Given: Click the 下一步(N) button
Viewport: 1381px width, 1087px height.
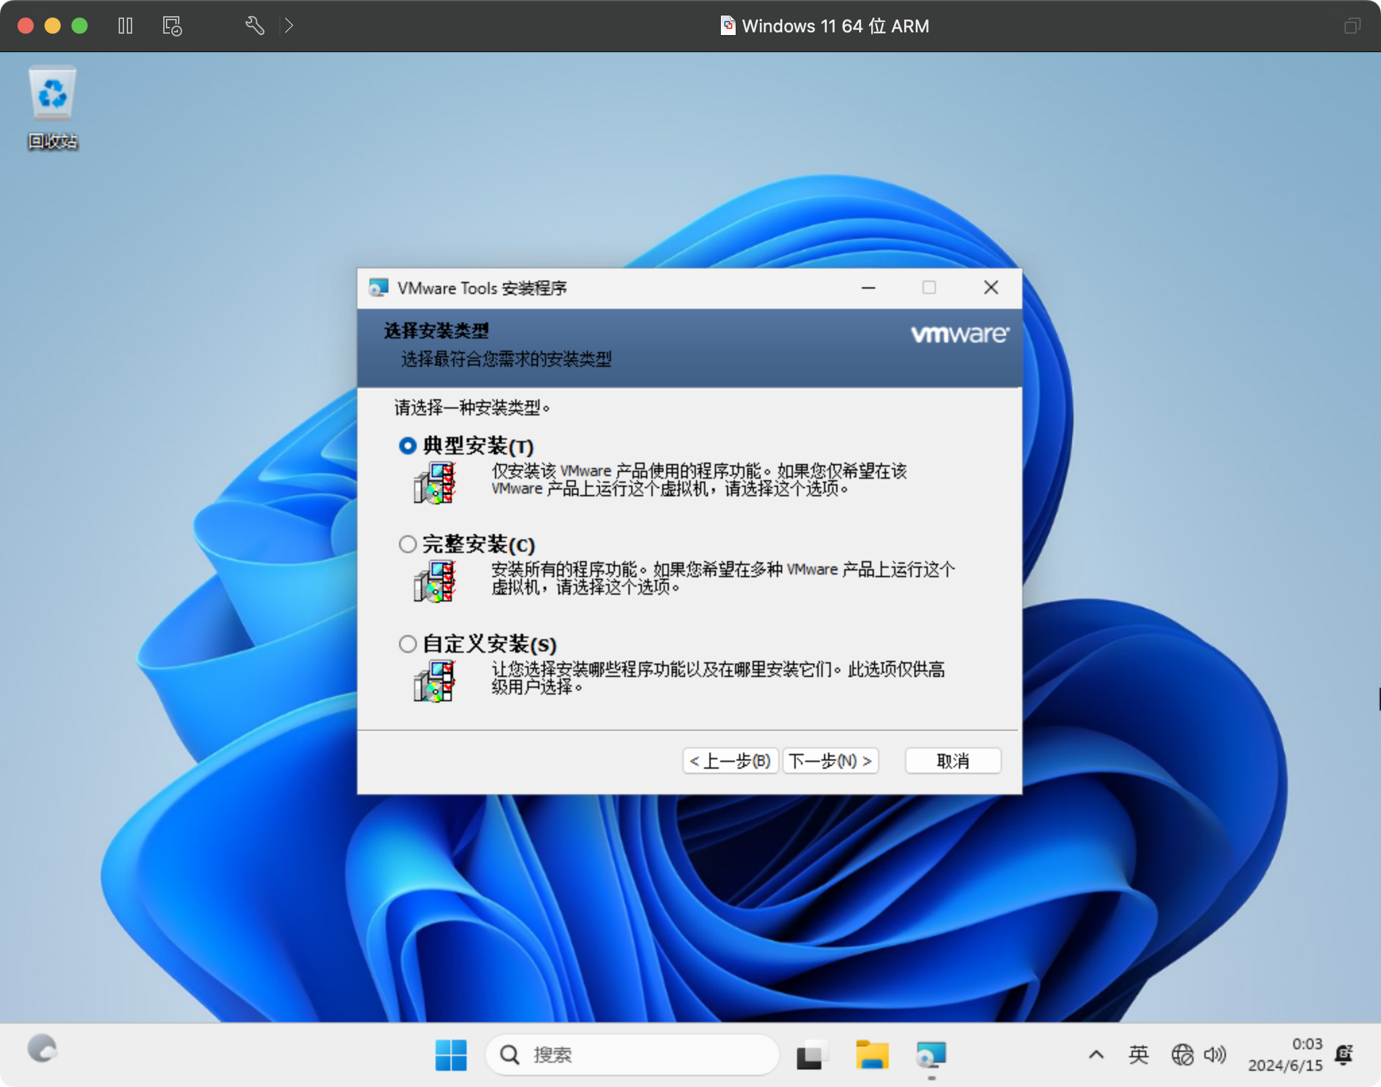Looking at the screenshot, I should (830, 761).
